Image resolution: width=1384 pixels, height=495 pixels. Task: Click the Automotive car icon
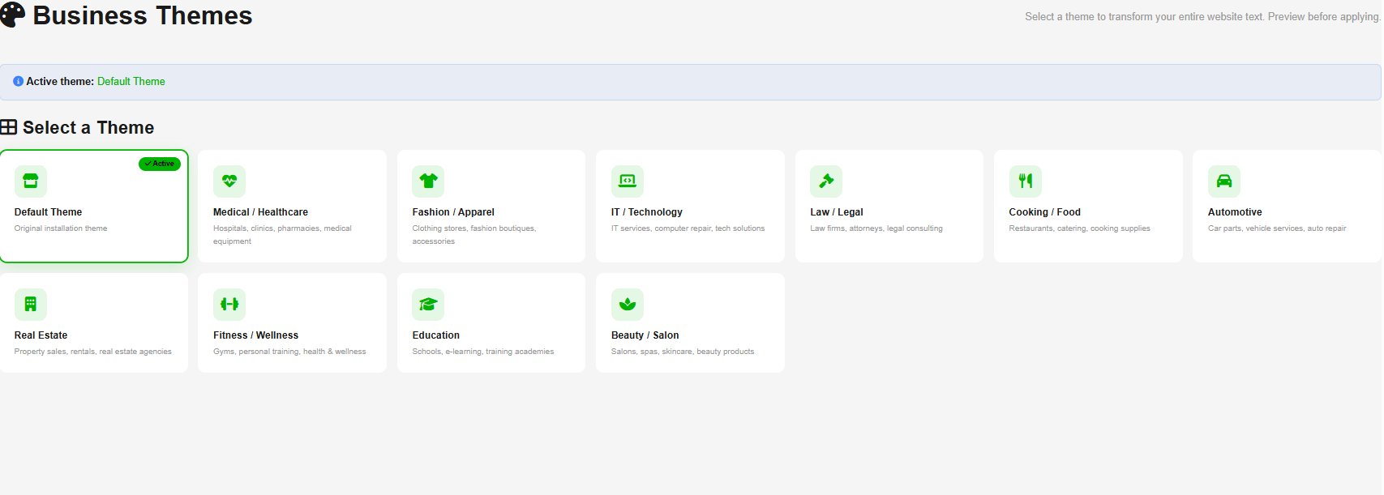tap(1224, 181)
